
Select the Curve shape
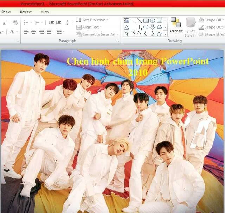click(x=140, y=33)
